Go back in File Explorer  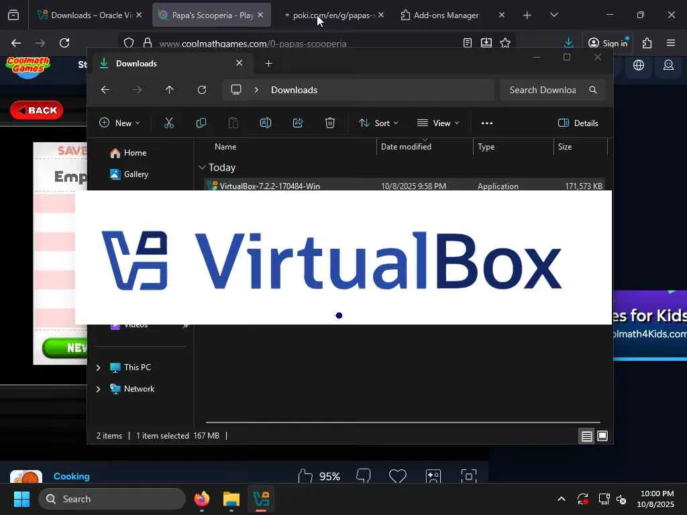pos(105,90)
